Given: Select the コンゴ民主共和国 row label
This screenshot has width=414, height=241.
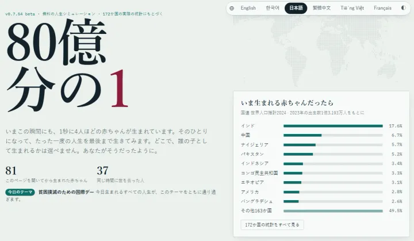Looking at the screenshot, I should [x=259, y=173].
